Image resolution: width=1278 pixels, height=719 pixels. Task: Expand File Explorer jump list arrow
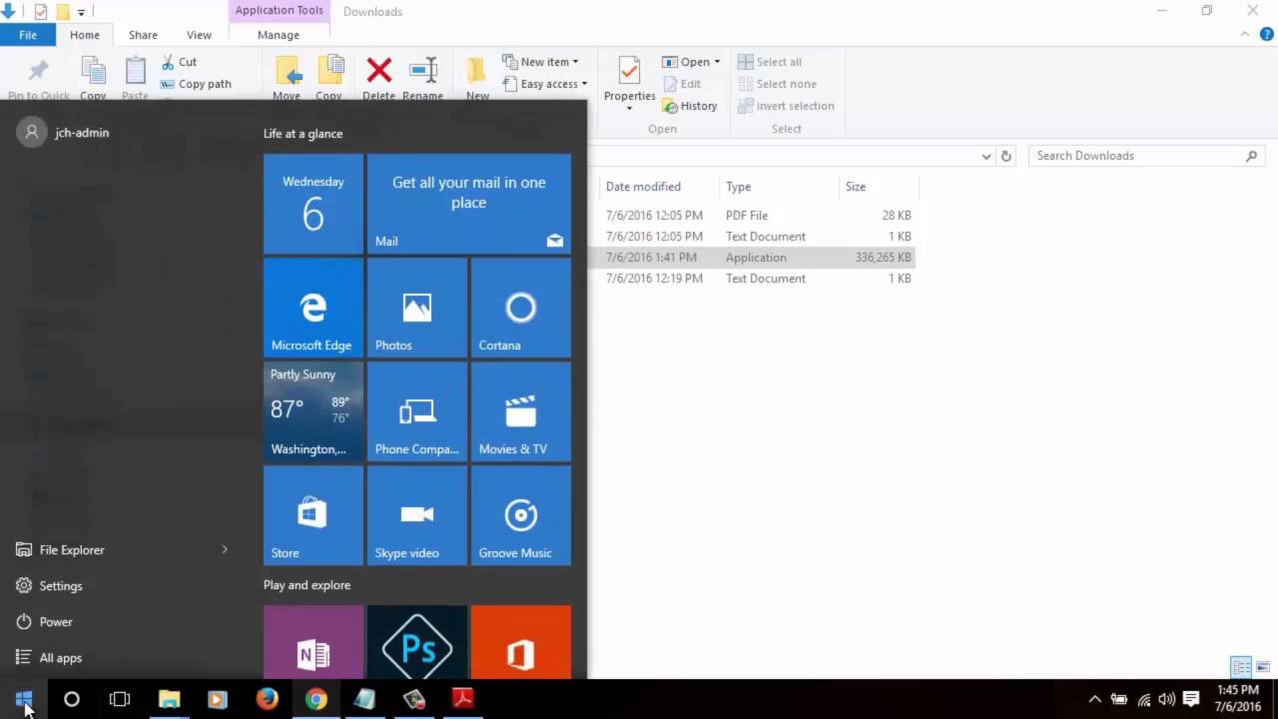(x=225, y=549)
